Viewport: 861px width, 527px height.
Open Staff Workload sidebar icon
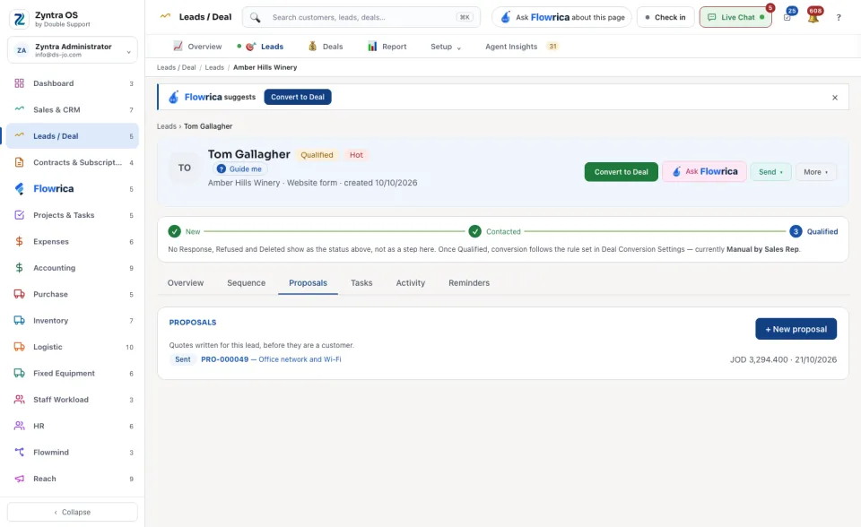coord(19,400)
